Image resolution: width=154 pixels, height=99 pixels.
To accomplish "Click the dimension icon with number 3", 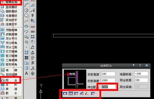I will pos(33,31).
